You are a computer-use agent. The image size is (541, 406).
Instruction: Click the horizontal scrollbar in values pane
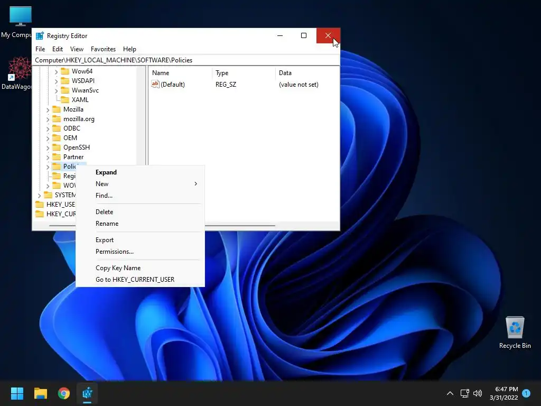[x=240, y=225]
